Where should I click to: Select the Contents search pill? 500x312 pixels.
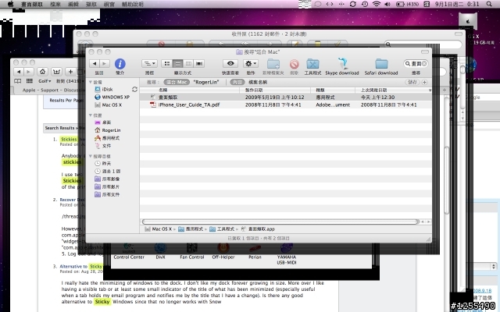(x=237, y=82)
